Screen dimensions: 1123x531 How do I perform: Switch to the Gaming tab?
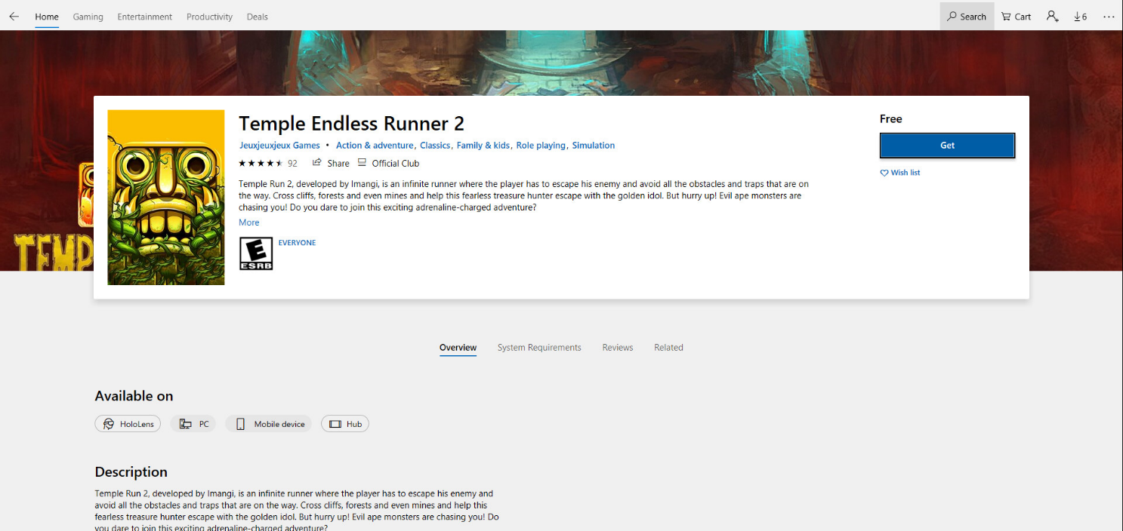(x=88, y=17)
